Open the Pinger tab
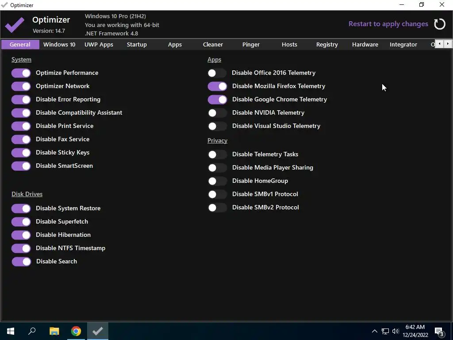 click(x=251, y=45)
